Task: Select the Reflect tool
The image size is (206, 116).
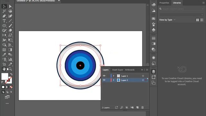Action: point(4,35)
